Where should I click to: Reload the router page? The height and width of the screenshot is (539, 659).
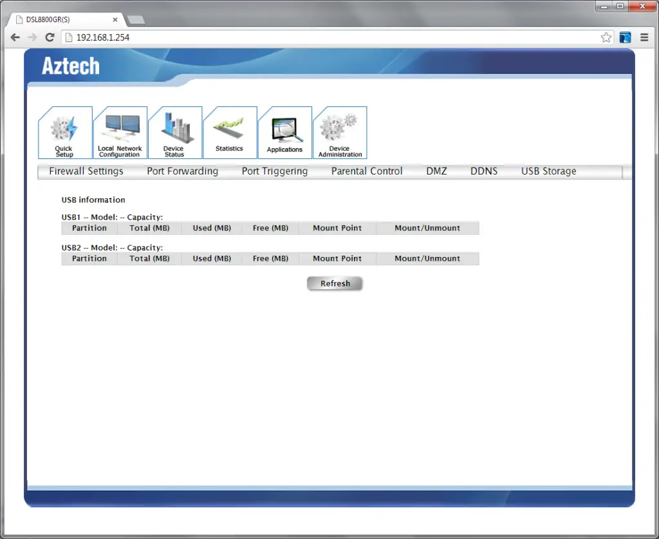50,37
